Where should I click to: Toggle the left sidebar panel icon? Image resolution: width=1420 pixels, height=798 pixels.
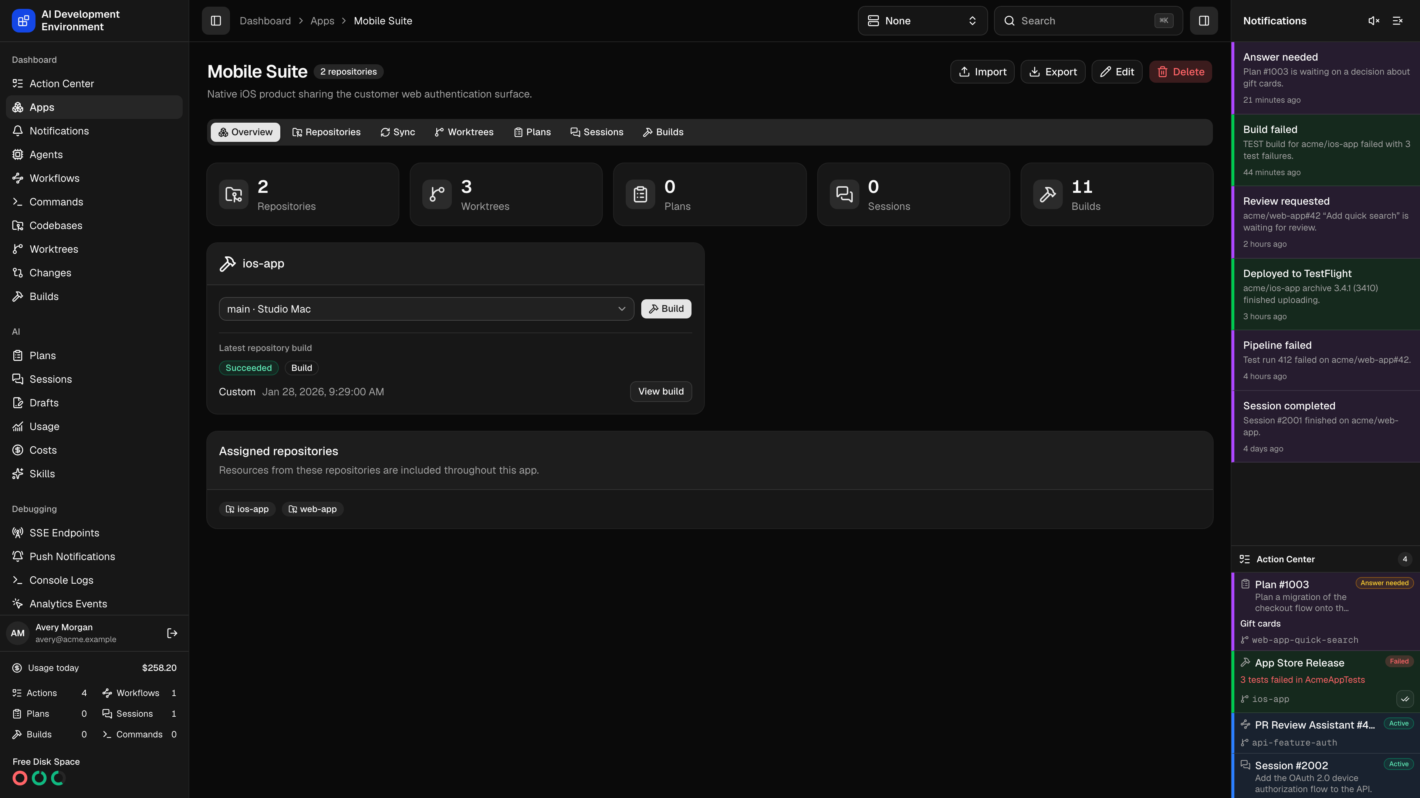[x=216, y=21]
